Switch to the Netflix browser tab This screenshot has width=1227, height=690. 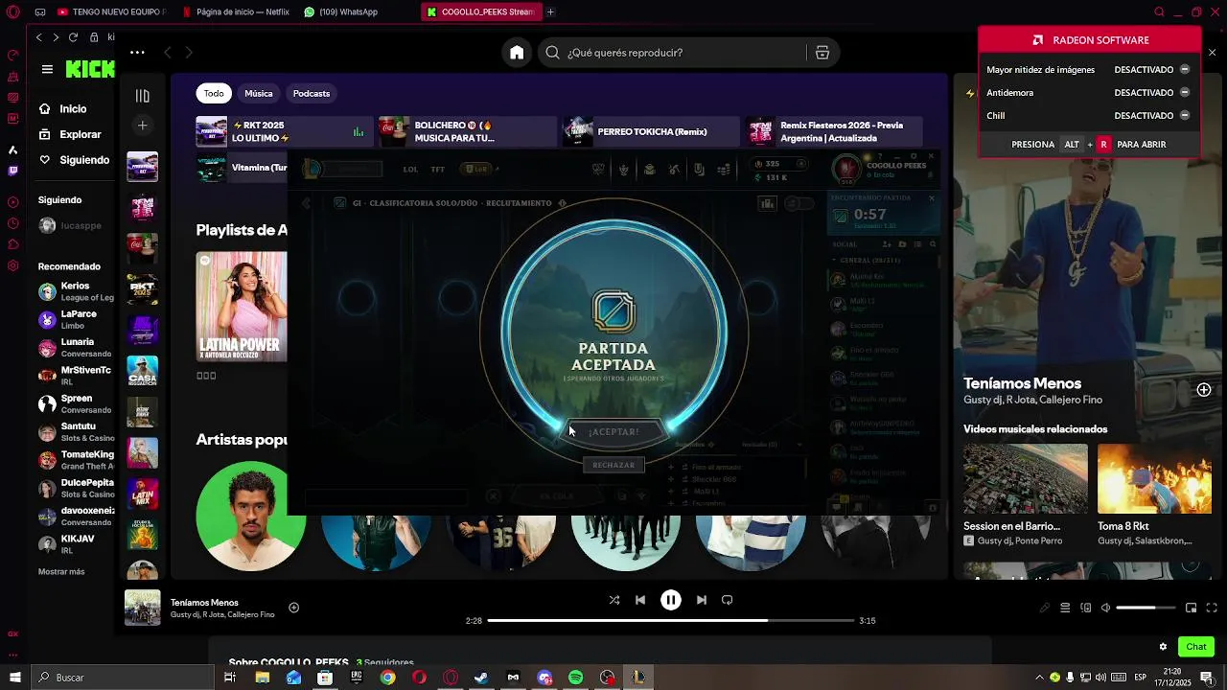(x=235, y=12)
